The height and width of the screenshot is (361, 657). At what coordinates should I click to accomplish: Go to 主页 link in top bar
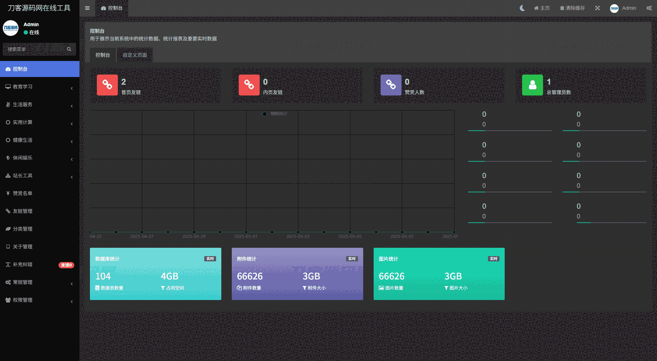(542, 8)
